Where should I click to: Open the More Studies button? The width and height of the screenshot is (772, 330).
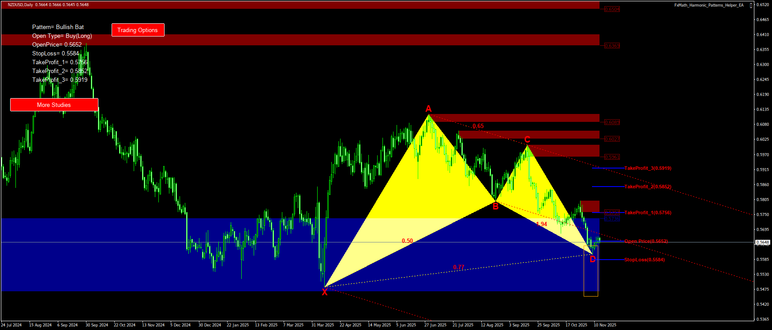(x=54, y=105)
